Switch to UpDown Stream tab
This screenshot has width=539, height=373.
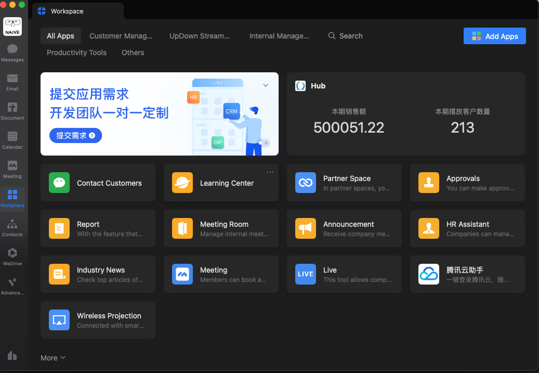[200, 36]
